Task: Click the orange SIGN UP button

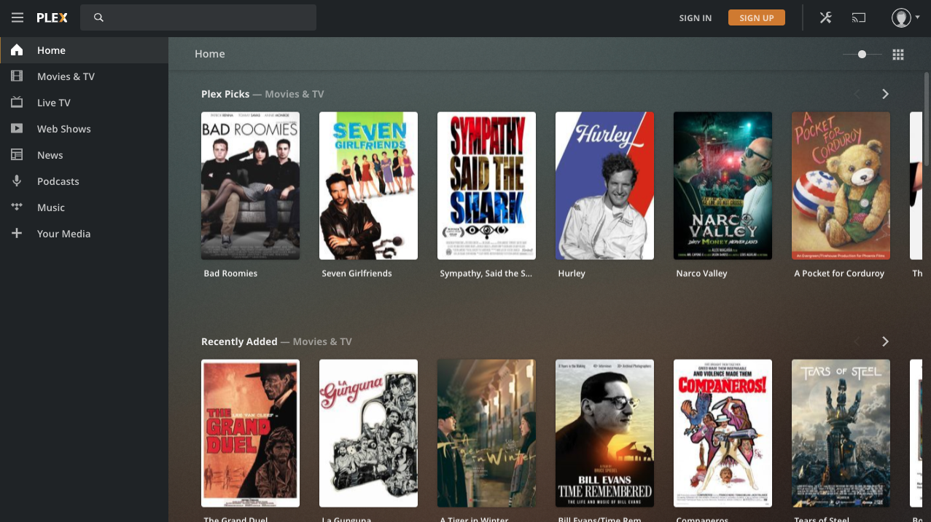Action: (756, 17)
